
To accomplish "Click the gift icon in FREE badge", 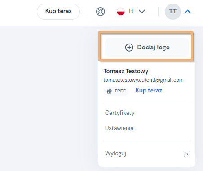I will (109, 91).
